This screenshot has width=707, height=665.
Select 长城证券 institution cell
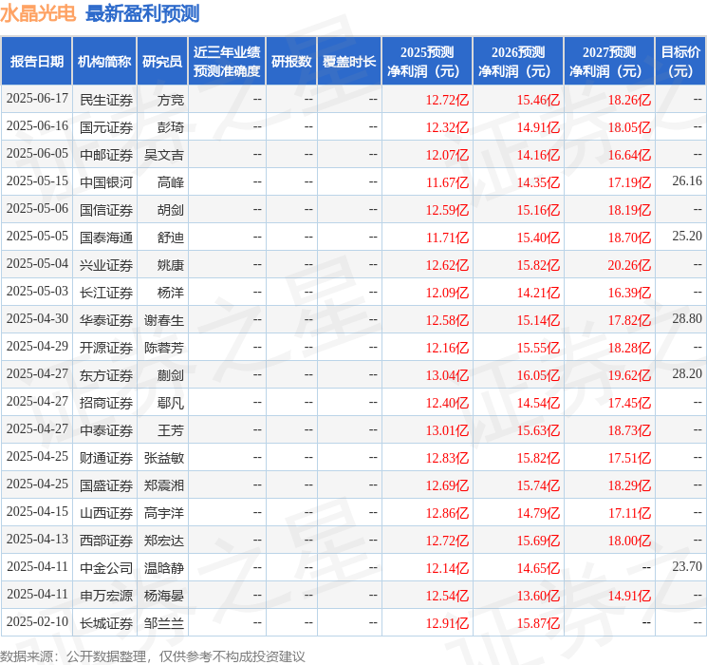point(106,623)
